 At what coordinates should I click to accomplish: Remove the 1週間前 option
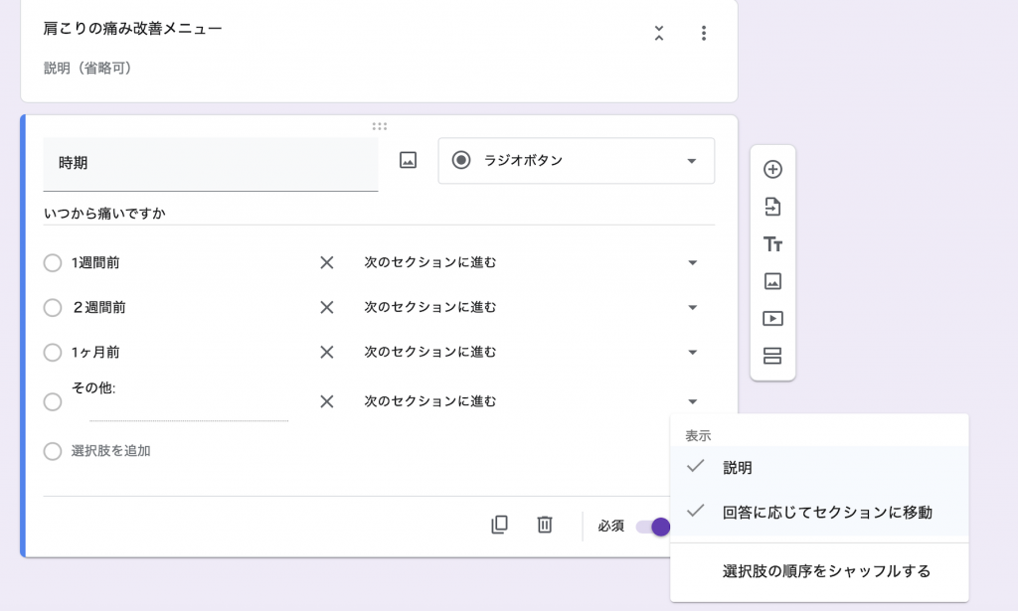[326, 263]
